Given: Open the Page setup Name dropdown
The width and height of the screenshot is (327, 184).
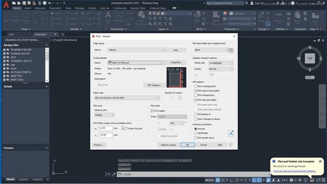Looking at the screenshot, I should (136, 50).
